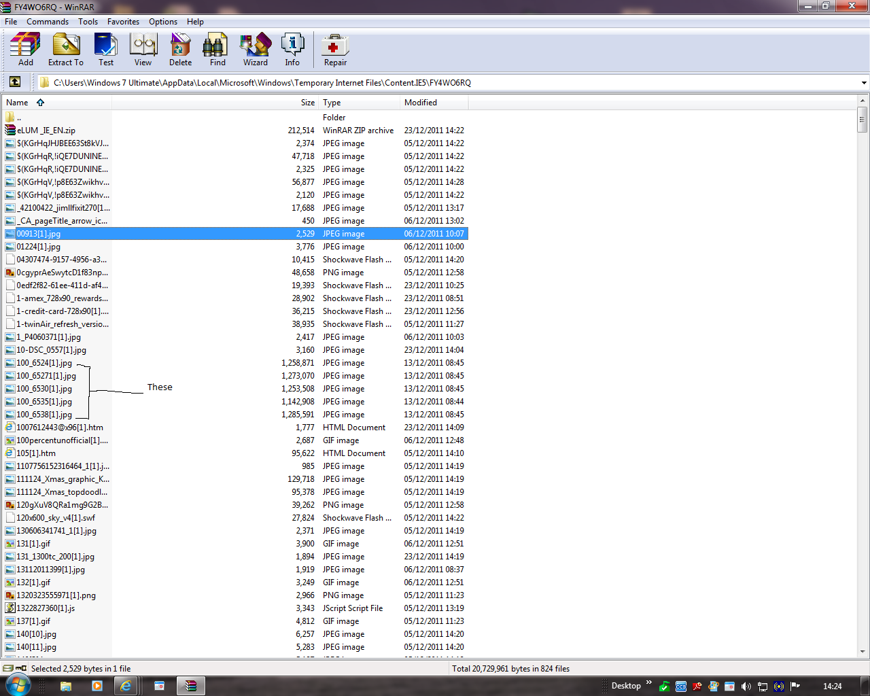Open the Favorites menu

[123, 22]
